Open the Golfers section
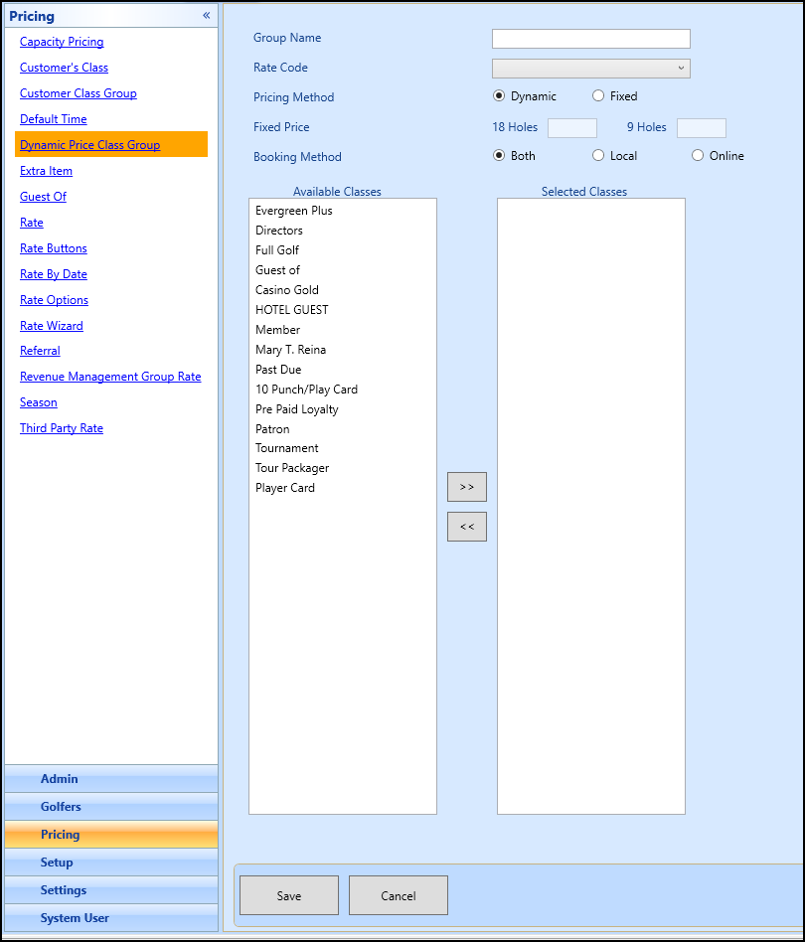The image size is (805, 942). [111, 806]
